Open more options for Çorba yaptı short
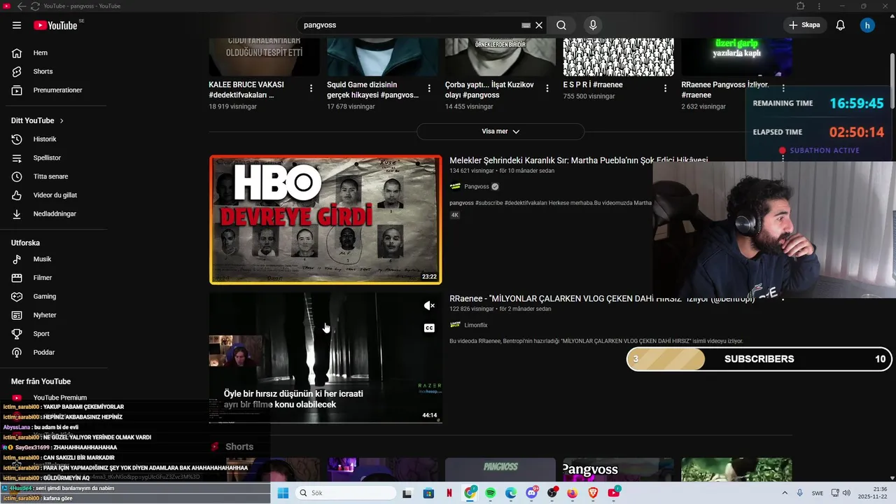896x504 pixels. [547, 89]
